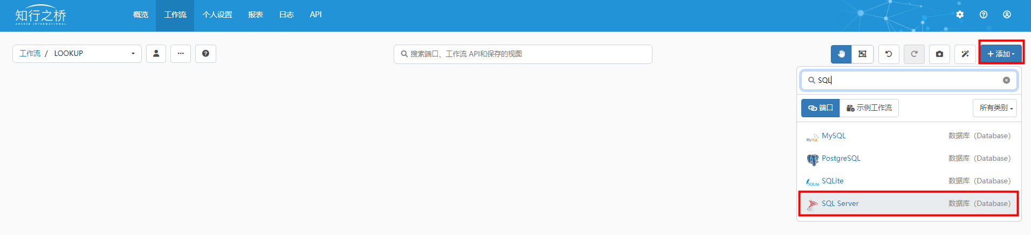Viewport: 1031px width, 235px height.
Task: Click the workspace help question icon button
Action: 205,54
